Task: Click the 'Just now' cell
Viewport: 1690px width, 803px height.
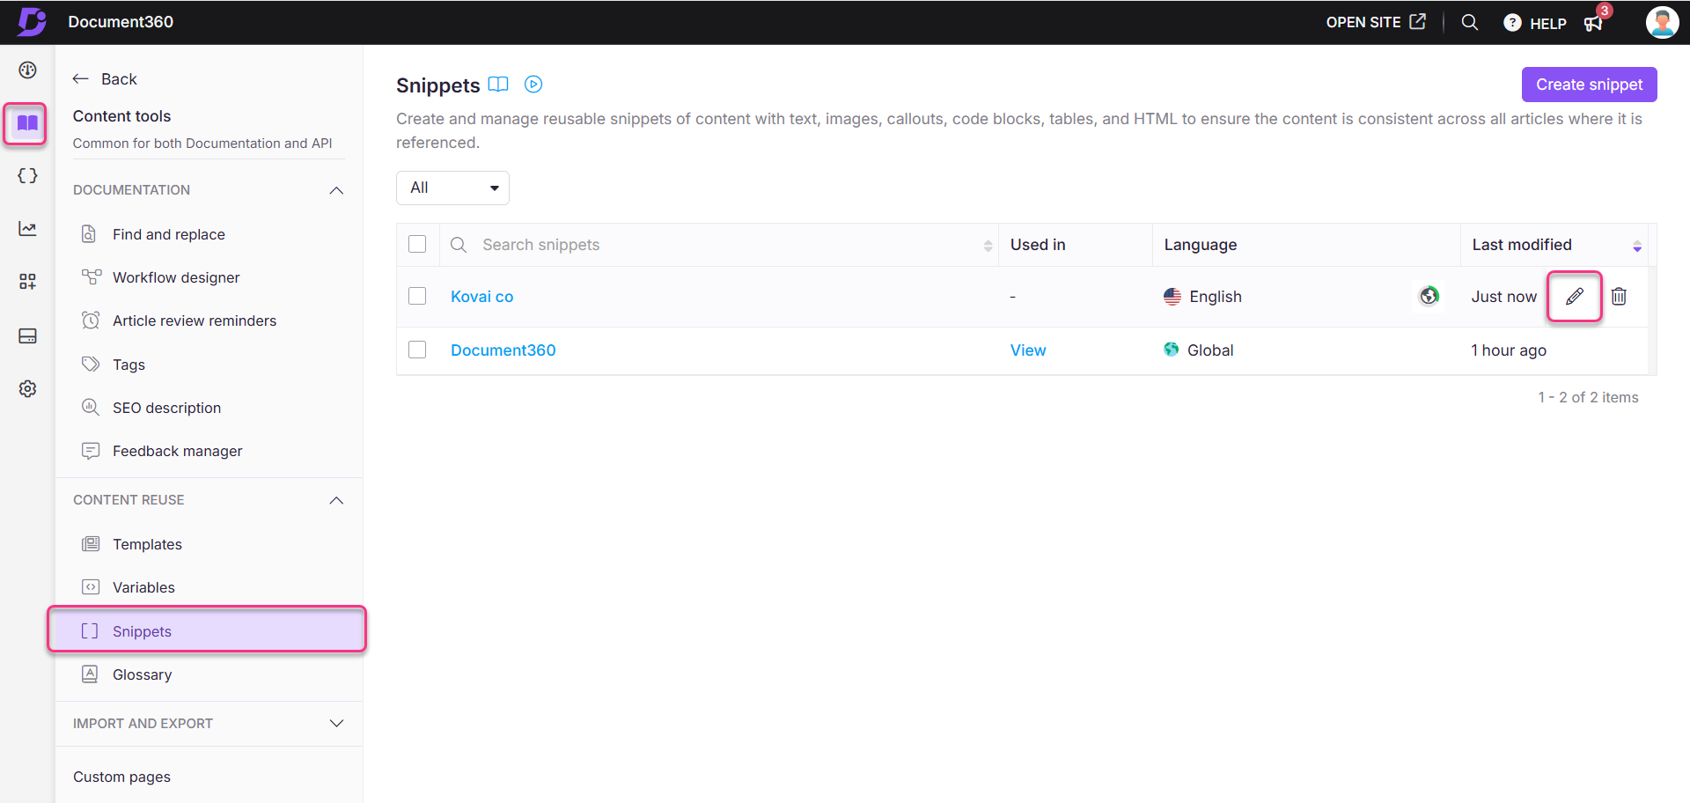Action: pyautogui.click(x=1503, y=297)
